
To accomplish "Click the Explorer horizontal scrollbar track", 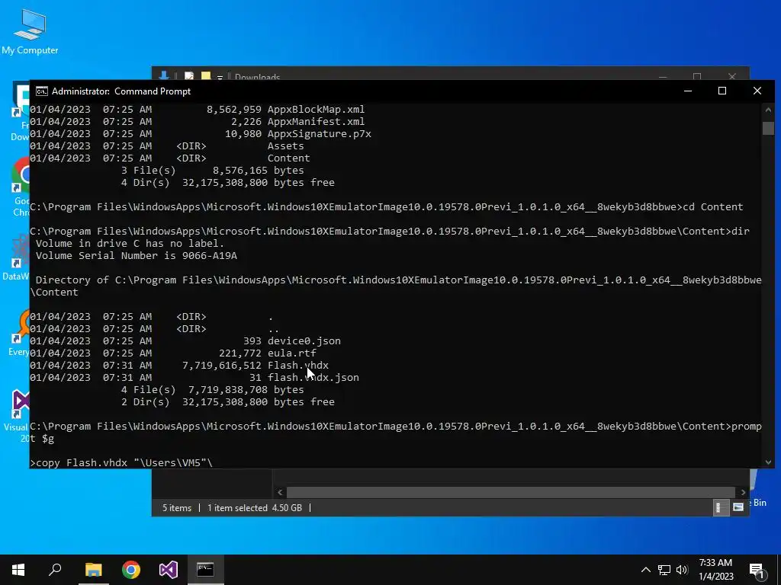I will point(511,492).
